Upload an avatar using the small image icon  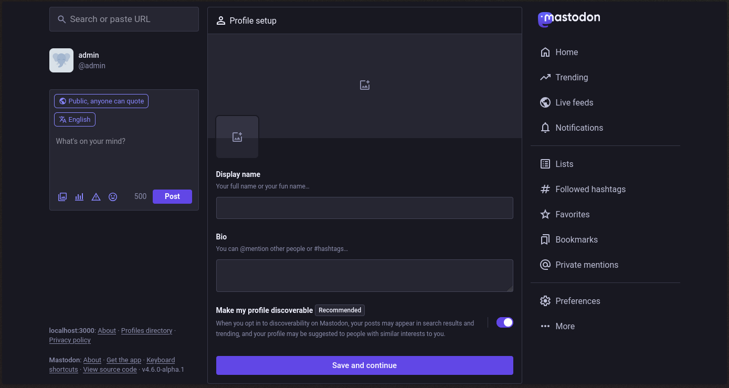click(x=237, y=136)
